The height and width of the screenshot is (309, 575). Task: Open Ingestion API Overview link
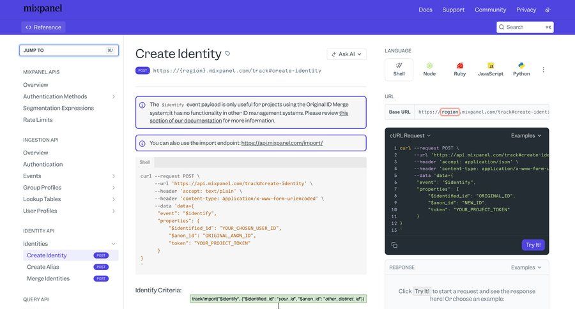(36, 153)
